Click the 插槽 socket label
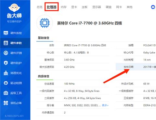The width and height of the screenshot is (156, 120). pyautogui.click(x=131, y=45)
